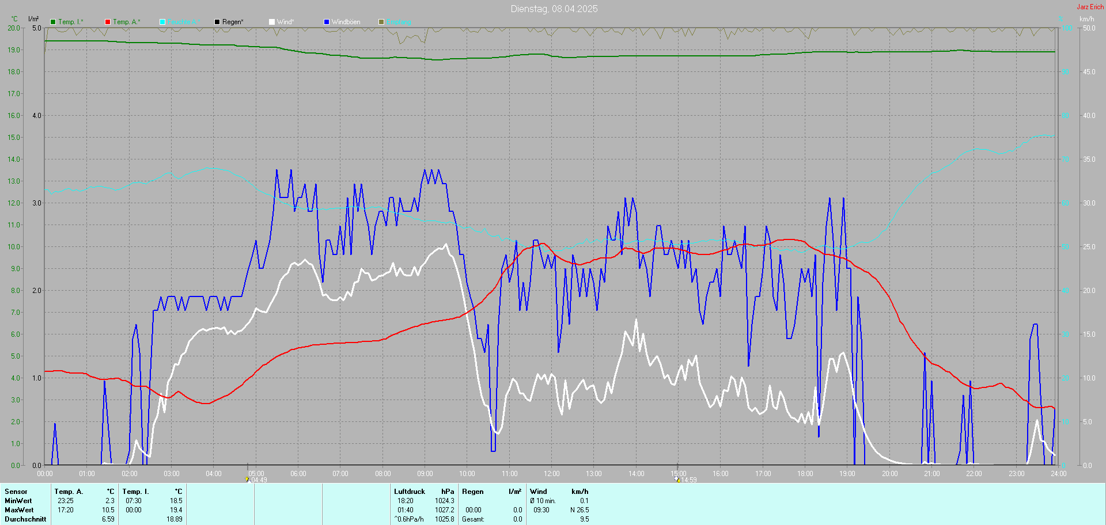
Task: Click the Luftdruck minimum time '18:20'
Action: (x=406, y=501)
